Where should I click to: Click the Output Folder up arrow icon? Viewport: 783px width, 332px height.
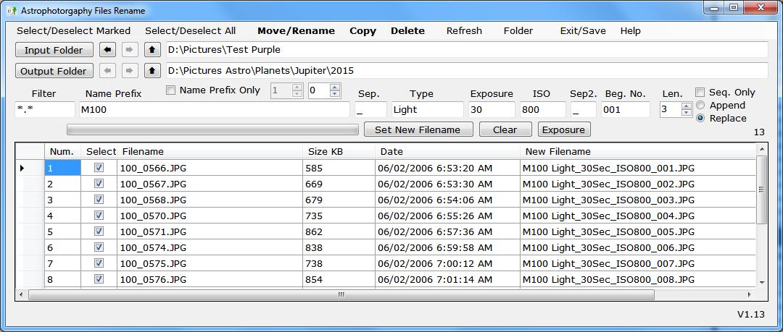click(152, 71)
